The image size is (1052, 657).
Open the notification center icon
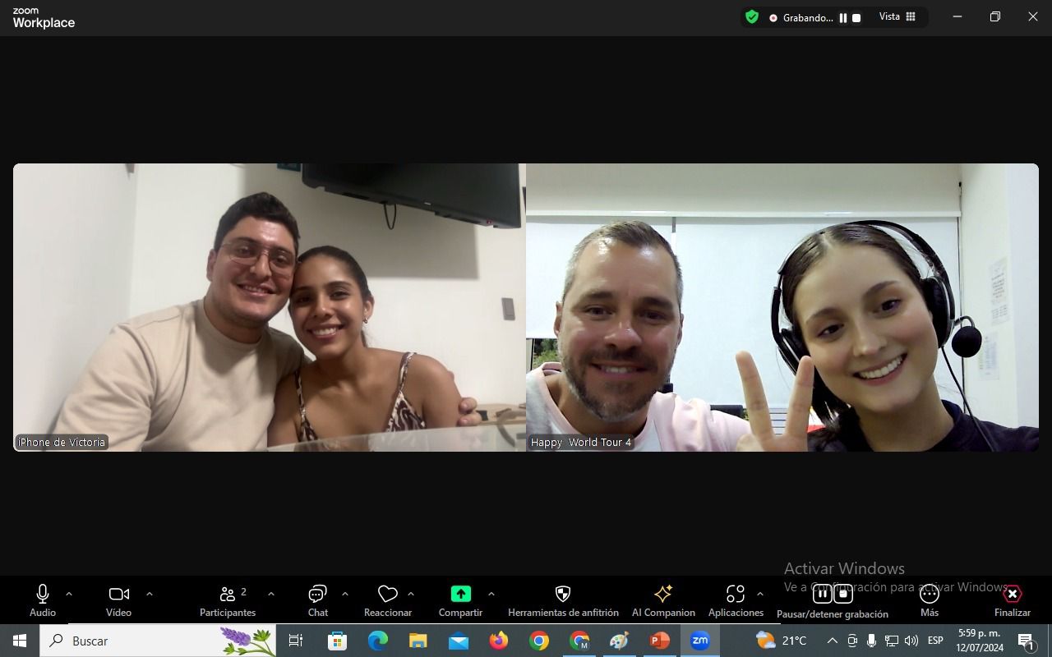(1026, 641)
